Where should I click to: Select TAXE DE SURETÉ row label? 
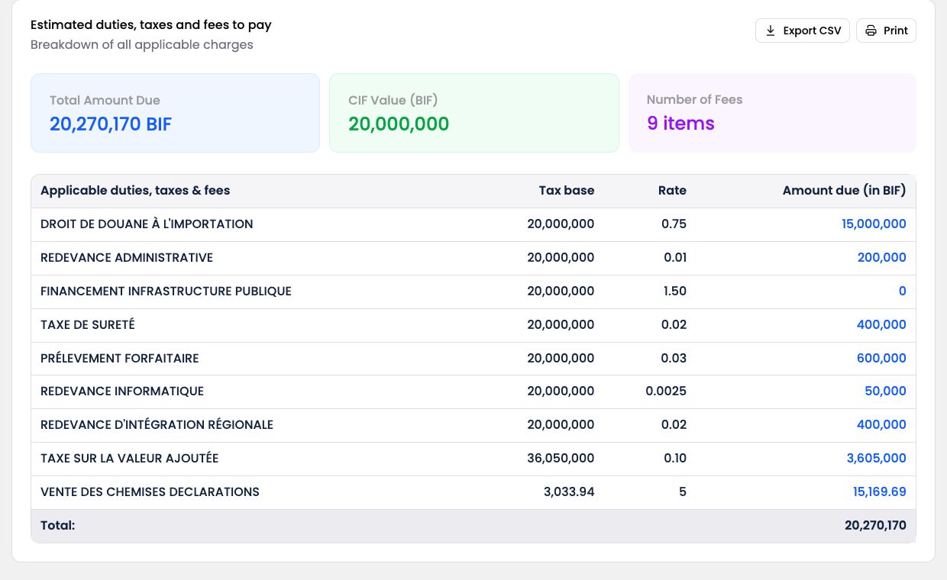coord(88,325)
